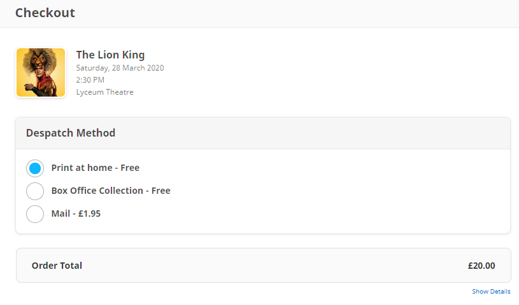Click the 2:30 PM showtime text
The width and height of the screenshot is (519, 305).
pos(90,80)
